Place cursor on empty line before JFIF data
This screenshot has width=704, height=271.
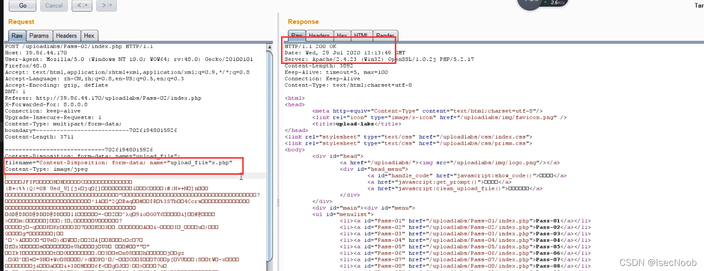tap(136, 176)
